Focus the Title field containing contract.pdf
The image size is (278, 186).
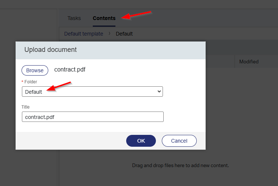pyautogui.click(x=92, y=117)
